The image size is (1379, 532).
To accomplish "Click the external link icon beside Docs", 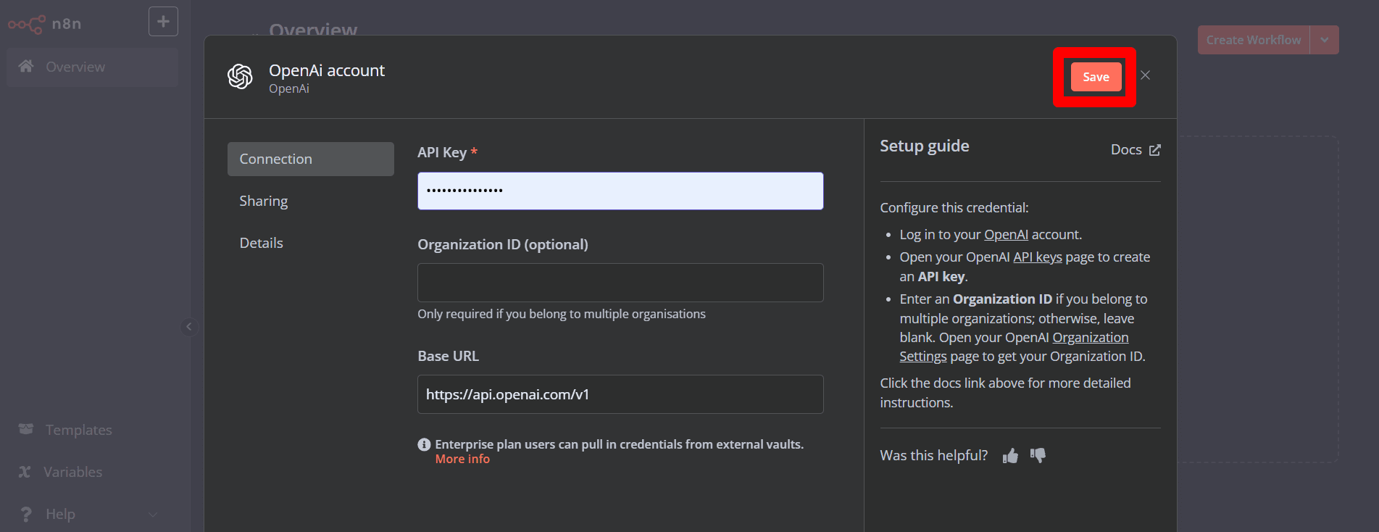I will (x=1155, y=150).
